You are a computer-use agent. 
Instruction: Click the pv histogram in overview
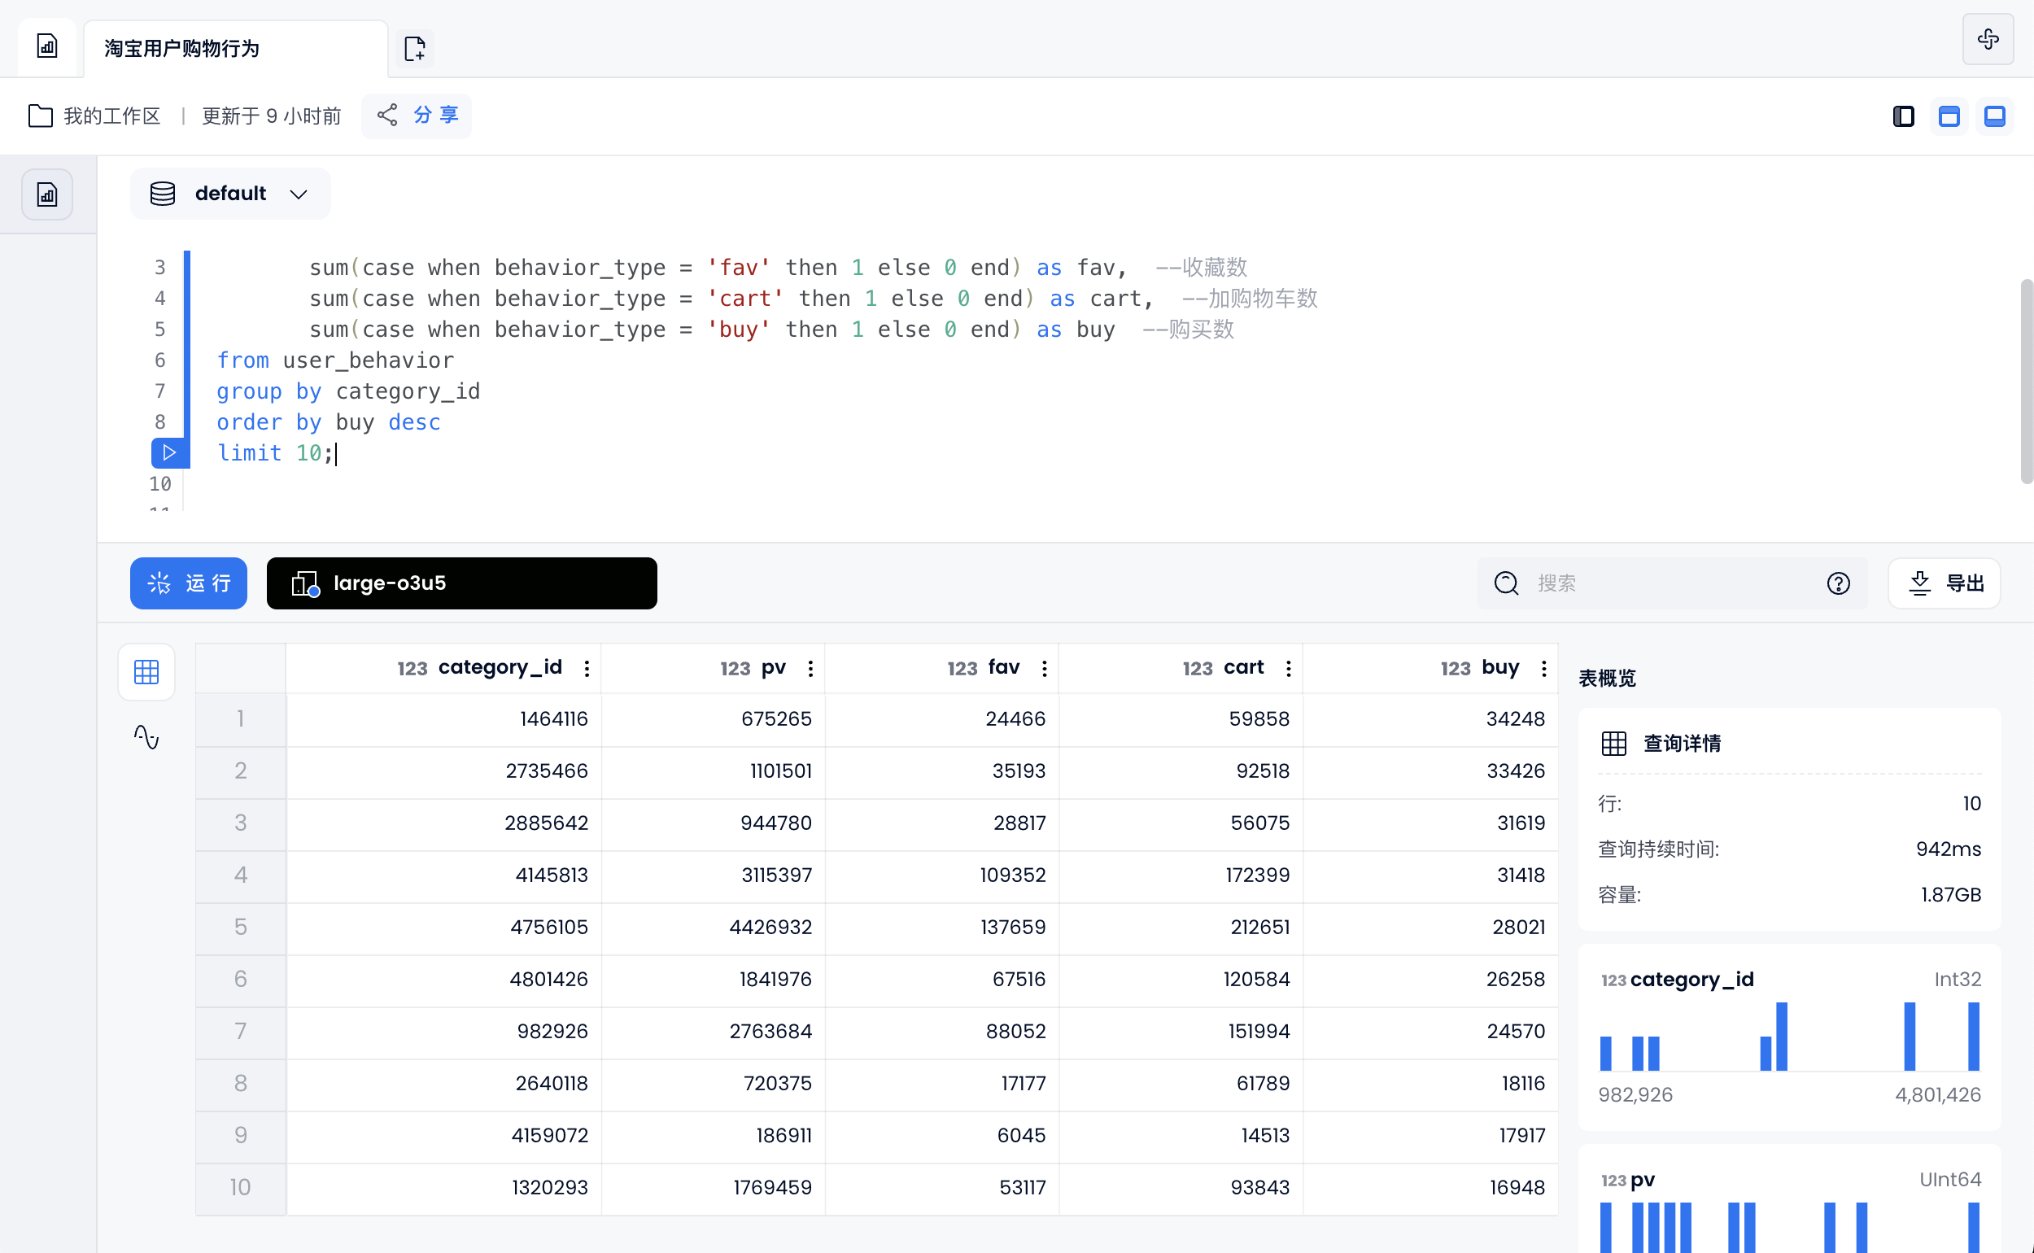1789,1226
